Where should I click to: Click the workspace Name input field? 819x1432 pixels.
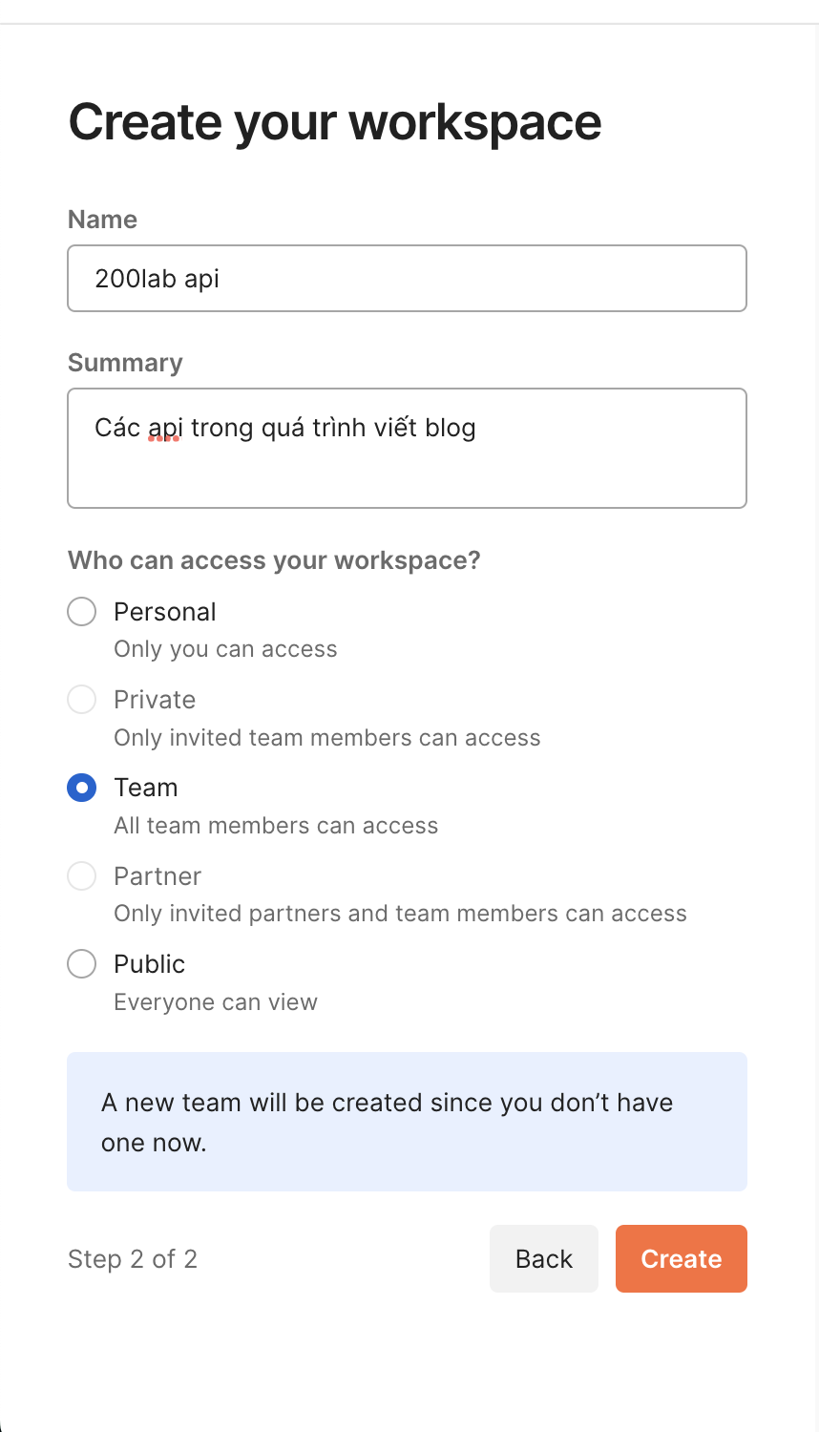point(407,279)
